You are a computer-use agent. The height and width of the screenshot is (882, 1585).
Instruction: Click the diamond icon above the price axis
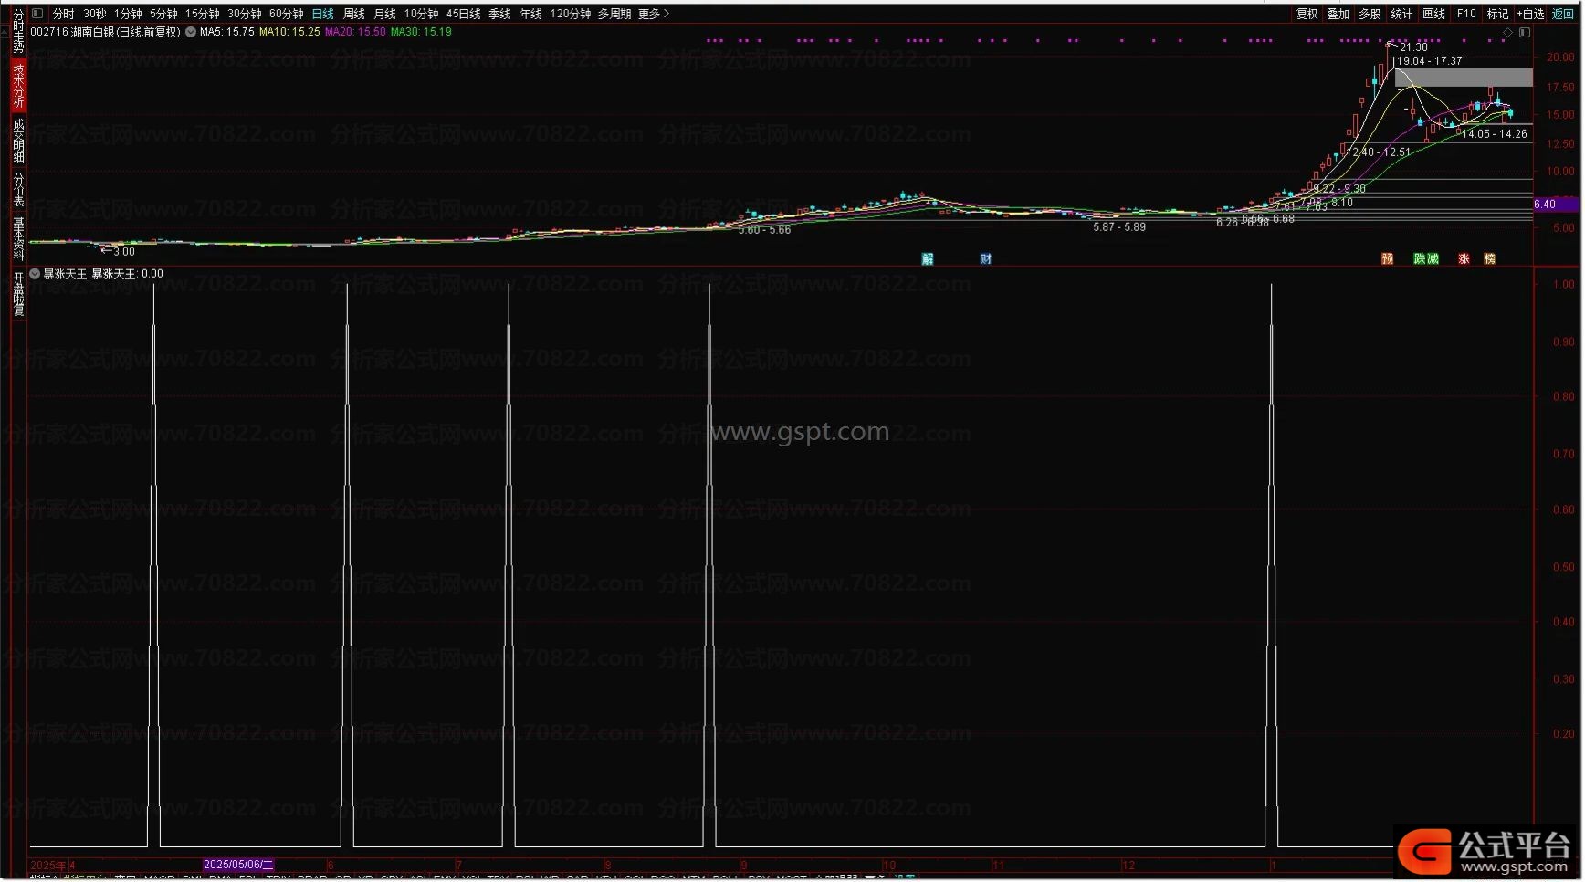pyautogui.click(x=1507, y=33)
